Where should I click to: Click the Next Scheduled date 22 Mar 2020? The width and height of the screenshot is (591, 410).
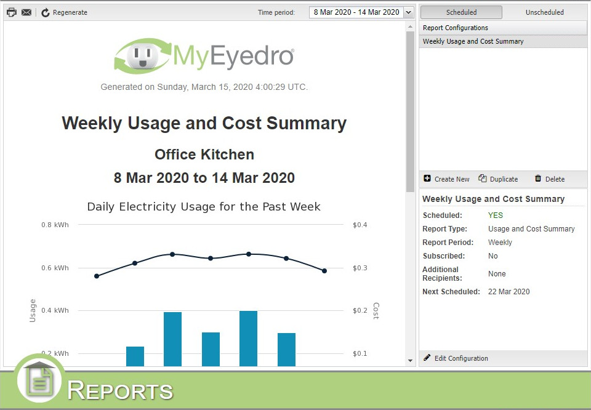click(509, 292)
